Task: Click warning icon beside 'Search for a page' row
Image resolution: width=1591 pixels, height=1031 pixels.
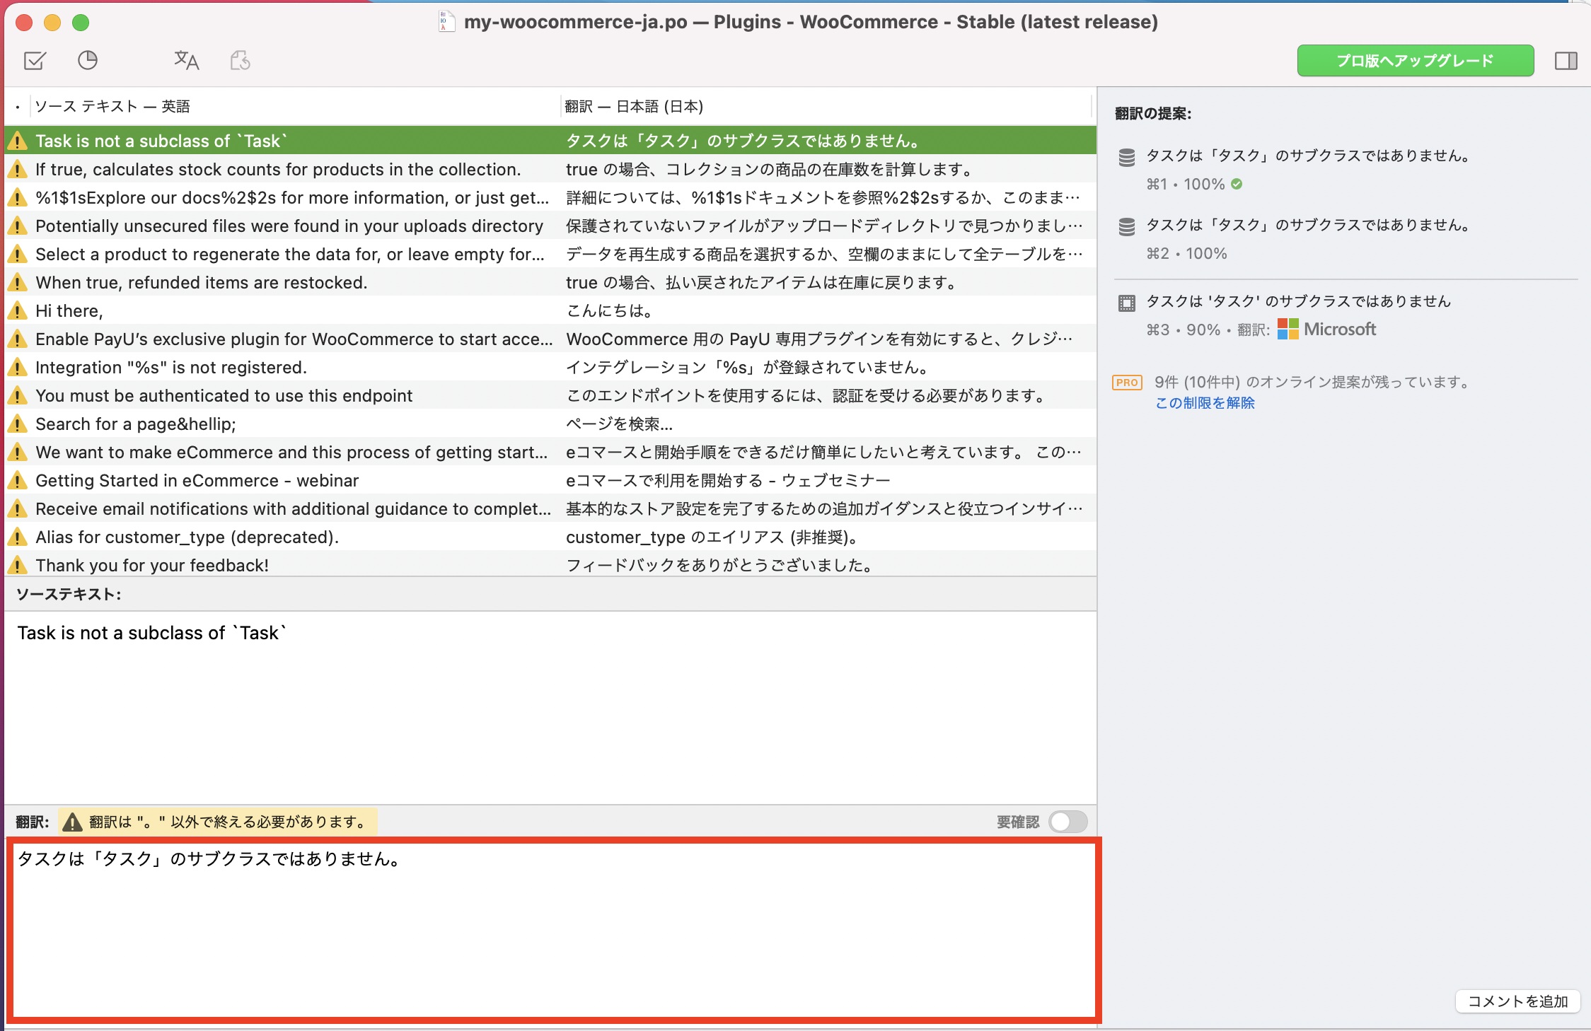Action: pyautogui.click(x=18, y=424)
